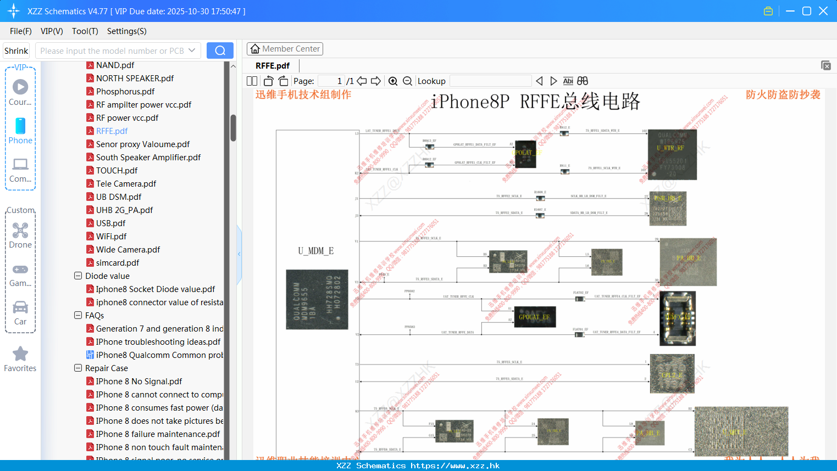Find next lookup result
The height and width of the screenshot is (471, 837).
[x=553, y=81]
